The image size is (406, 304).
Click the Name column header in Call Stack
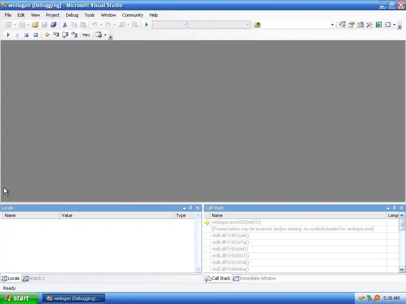click(x=299, y=215)
